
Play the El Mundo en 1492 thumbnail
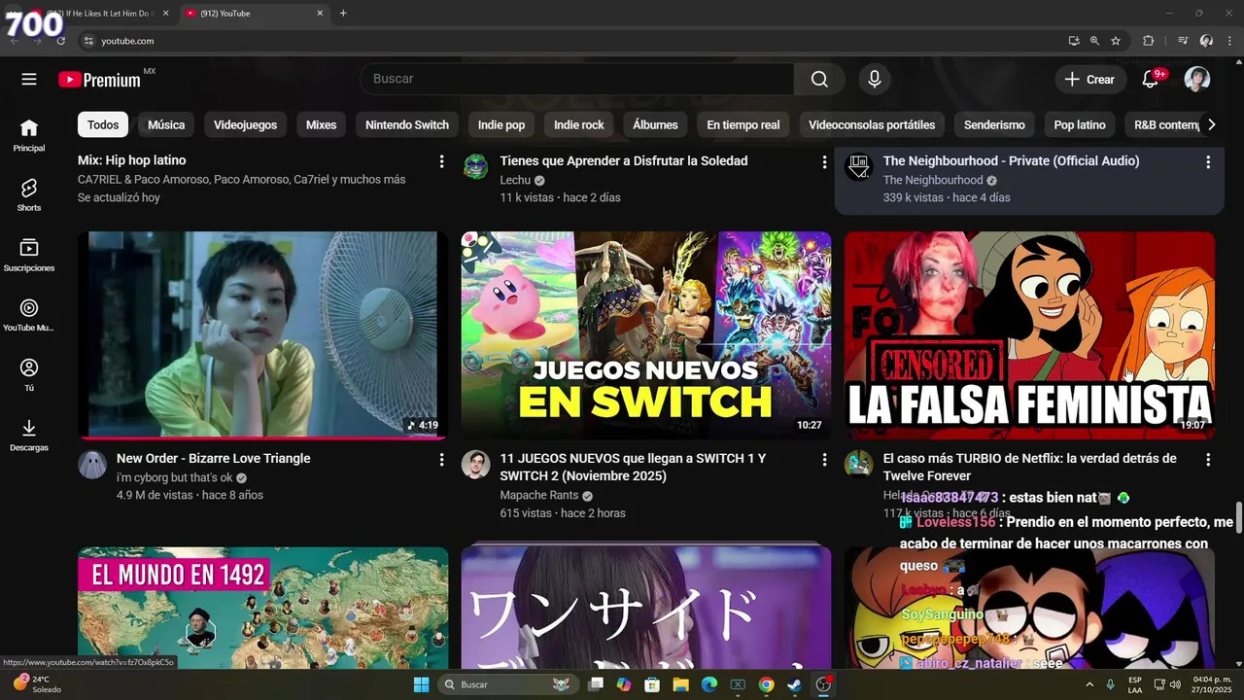point(262,608)
